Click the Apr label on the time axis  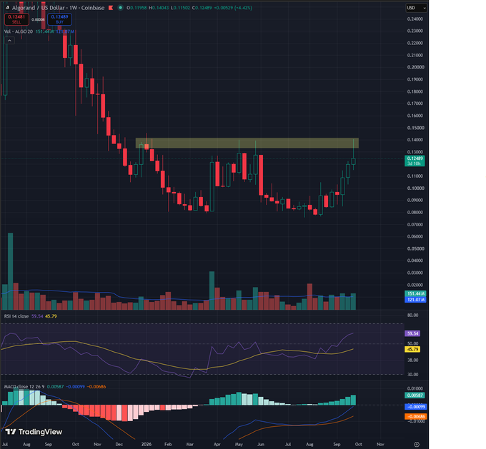(x=217, y=444)
